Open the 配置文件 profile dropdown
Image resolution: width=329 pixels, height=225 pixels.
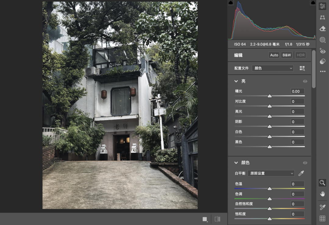pyautogui.click(x=273, y=68)
